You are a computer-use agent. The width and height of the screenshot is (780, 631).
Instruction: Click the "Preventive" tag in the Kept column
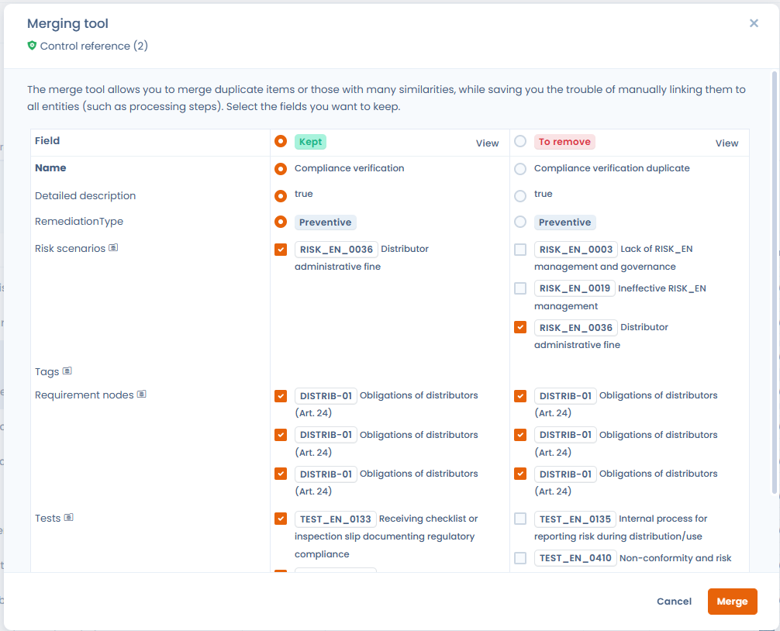point(326,222)
